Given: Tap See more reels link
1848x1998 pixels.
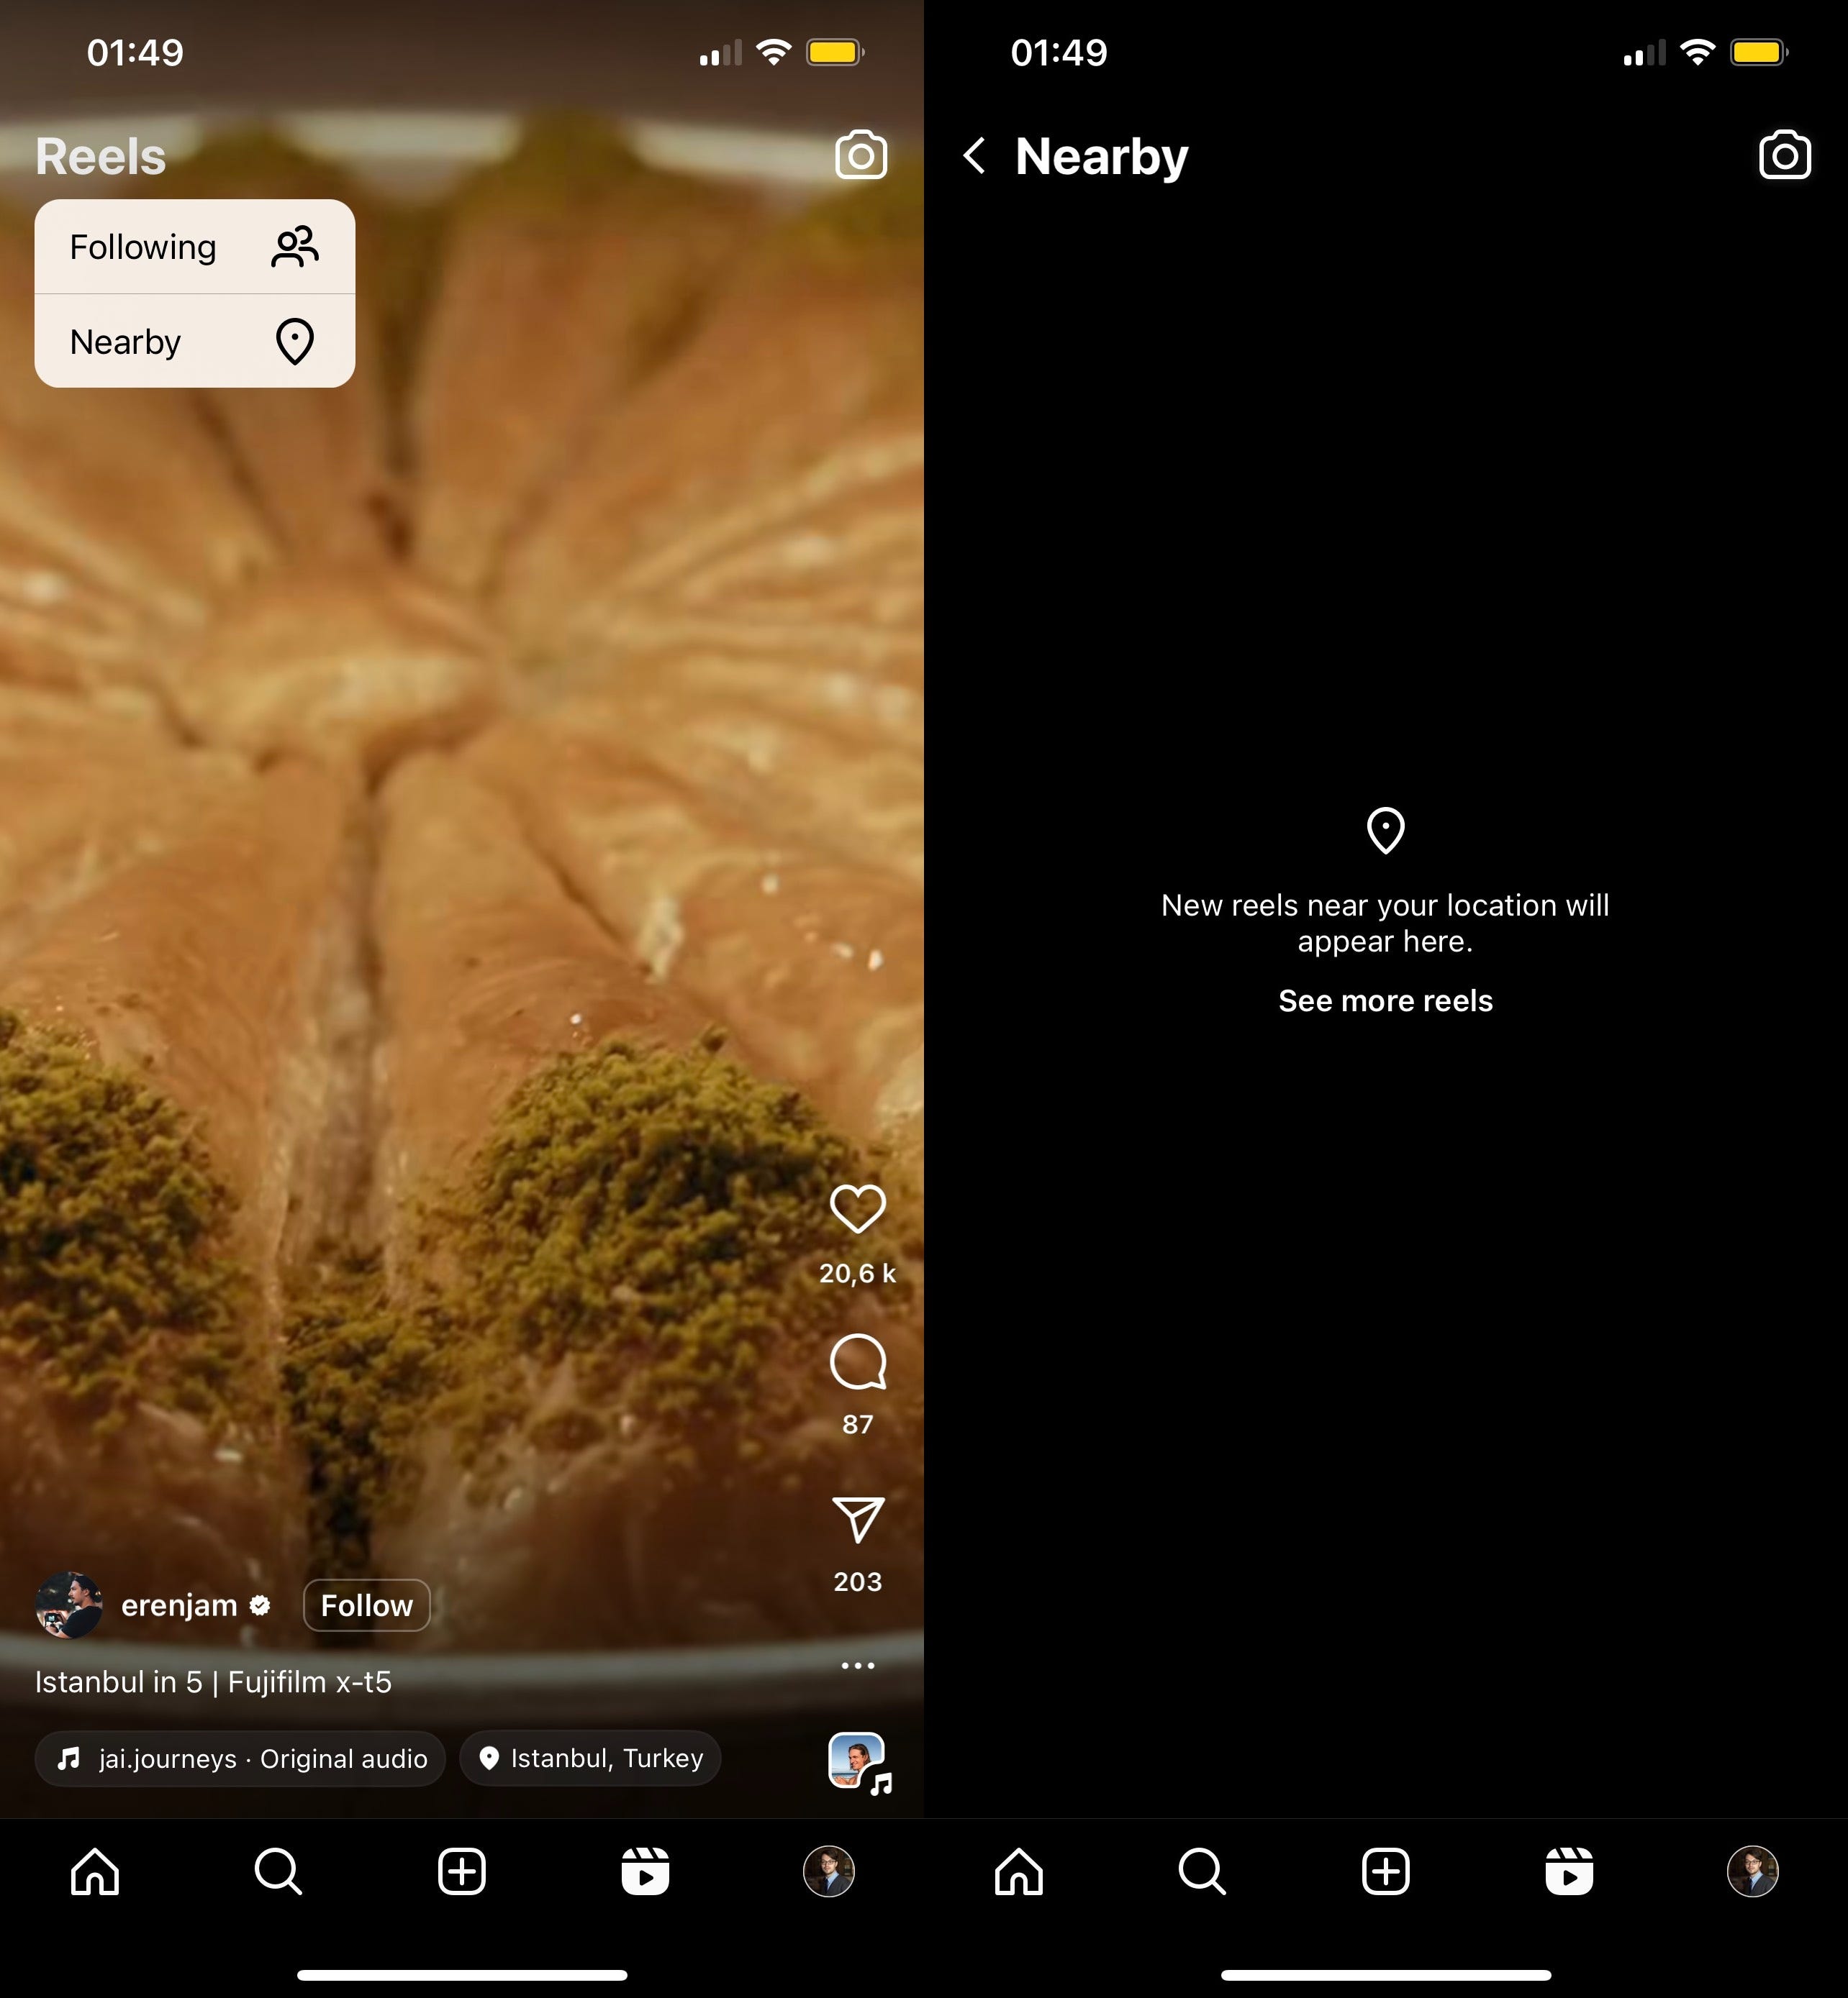Looking at the screenshot, I should 1385,1000.
